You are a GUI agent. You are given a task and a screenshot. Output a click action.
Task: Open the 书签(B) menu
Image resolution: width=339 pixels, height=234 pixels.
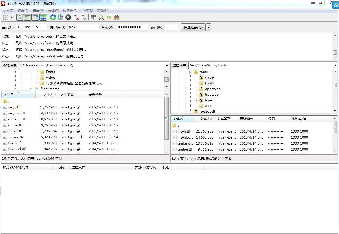coord(87,11)
